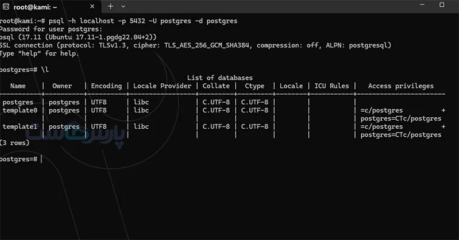This screenshot has height=240, width=459.
Task: Click =c/postgres privilege in template1 row
Action: (382, 127)
